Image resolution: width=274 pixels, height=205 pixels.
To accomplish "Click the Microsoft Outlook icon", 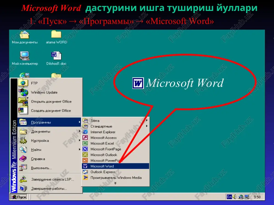I will click(x=85, y=155).
